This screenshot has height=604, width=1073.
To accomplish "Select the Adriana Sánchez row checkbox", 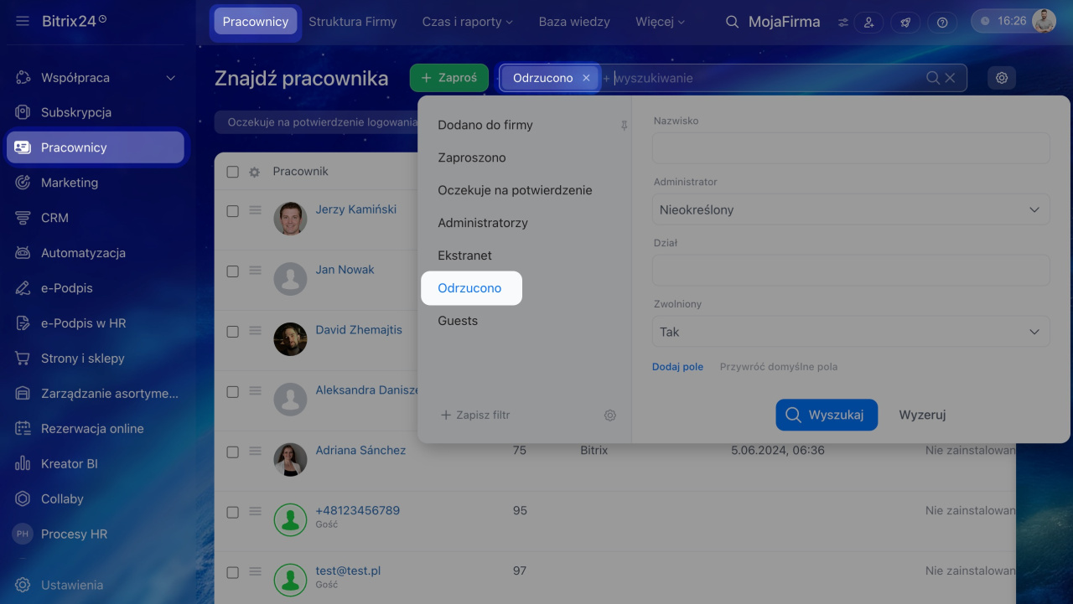I will pyautogui.click(x=232, y=452).
